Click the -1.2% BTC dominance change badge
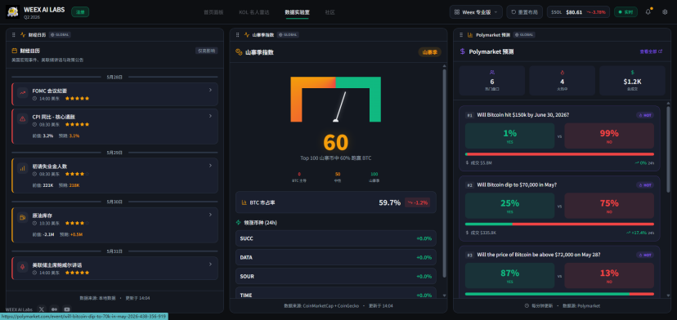 [x=417, y=202]
